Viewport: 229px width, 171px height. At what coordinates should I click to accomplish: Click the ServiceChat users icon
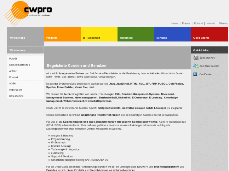(196, 66)
